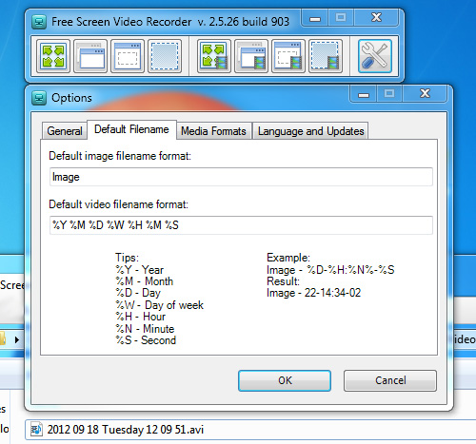This screenshot has width=476, height=444.
Task: Record region video icon
Action: click(326, 56)
